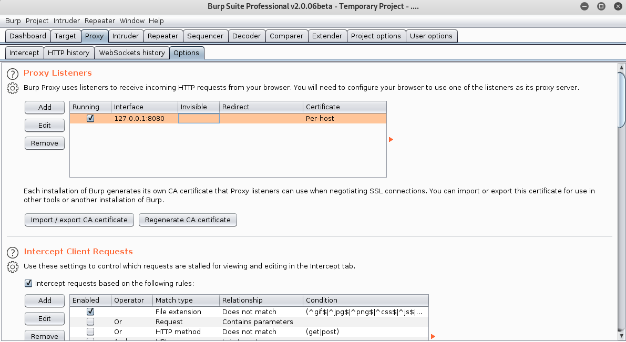Click the scrollbar up arrow

coord(622,67)
